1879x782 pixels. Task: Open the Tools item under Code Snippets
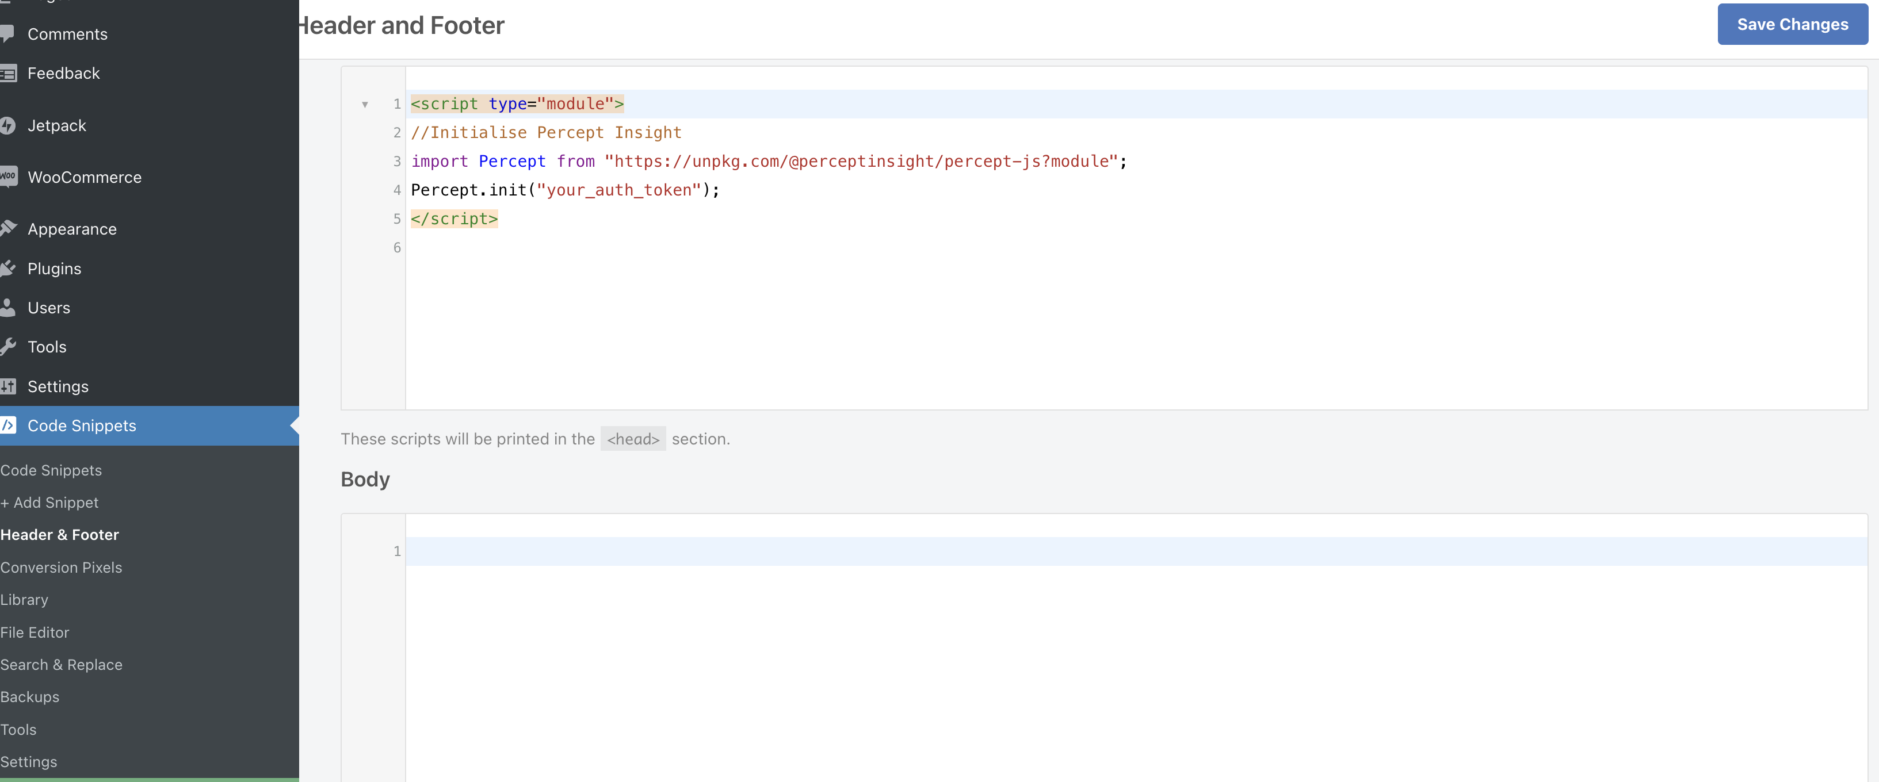pyautogui.click(x=18, y=729)
